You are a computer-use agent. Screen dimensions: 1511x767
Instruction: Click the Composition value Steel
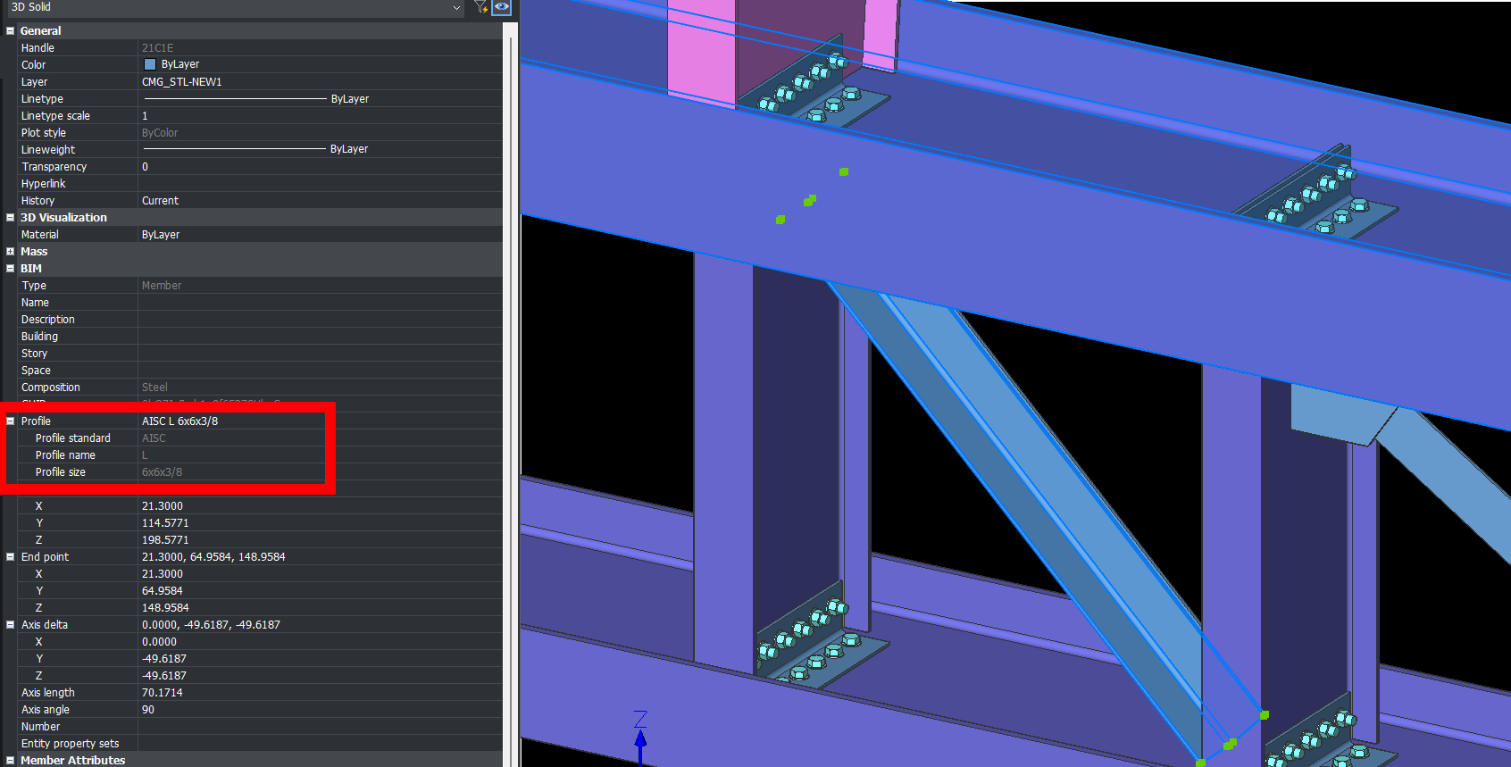point(154,388)
